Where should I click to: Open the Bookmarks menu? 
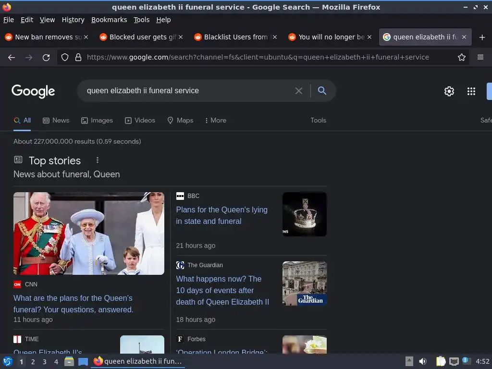pos(109,20)
